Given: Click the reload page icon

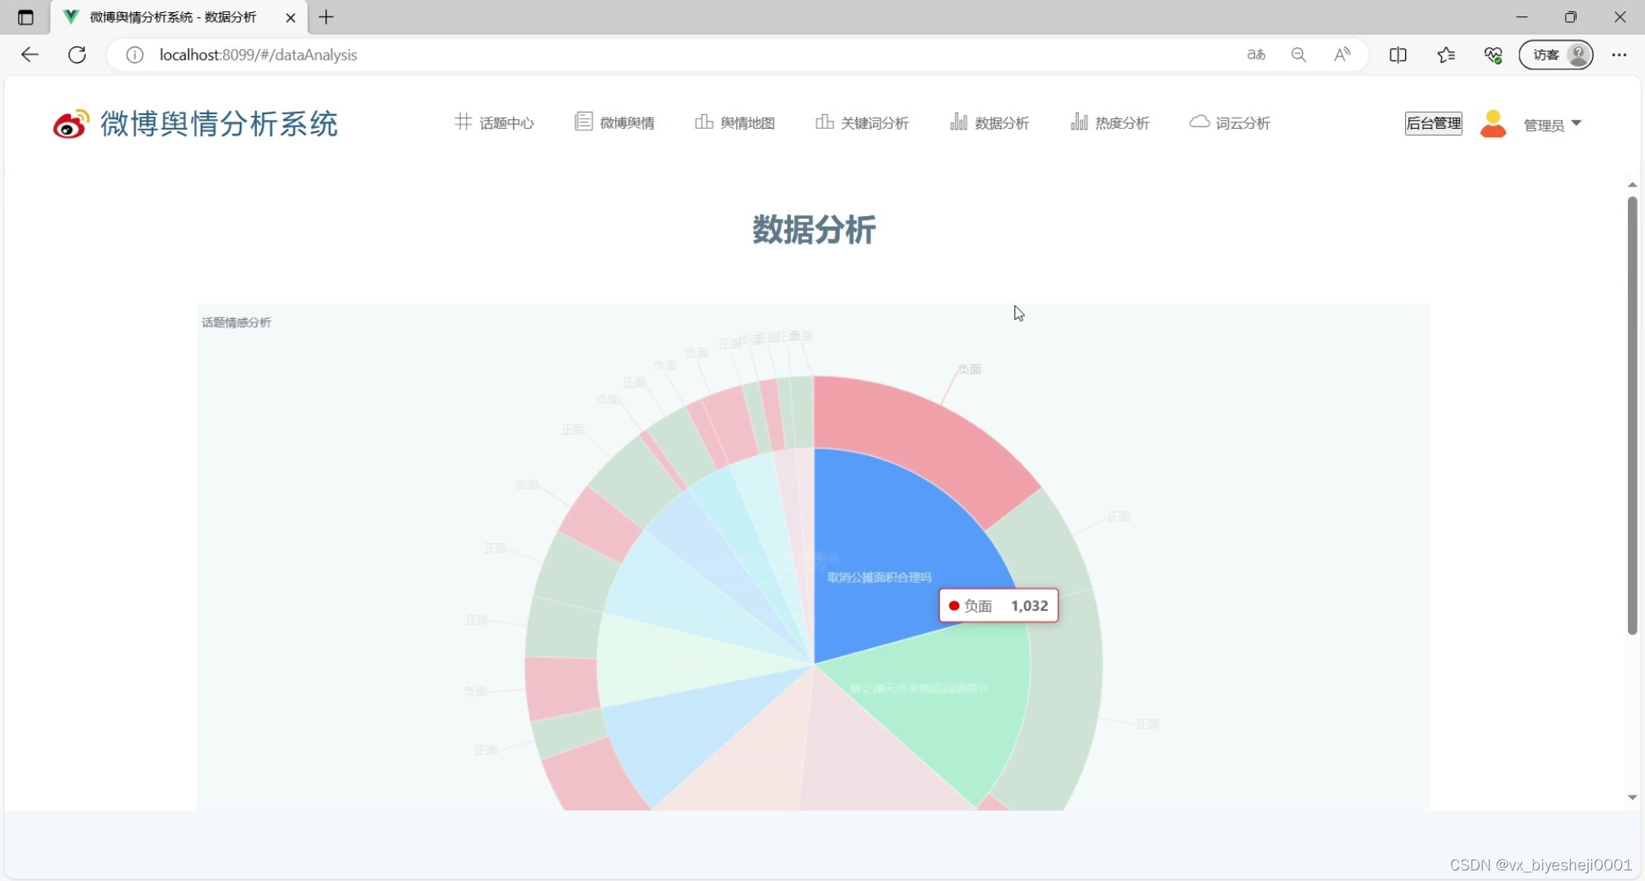Looking at the screenshot, I should [78, 55].
